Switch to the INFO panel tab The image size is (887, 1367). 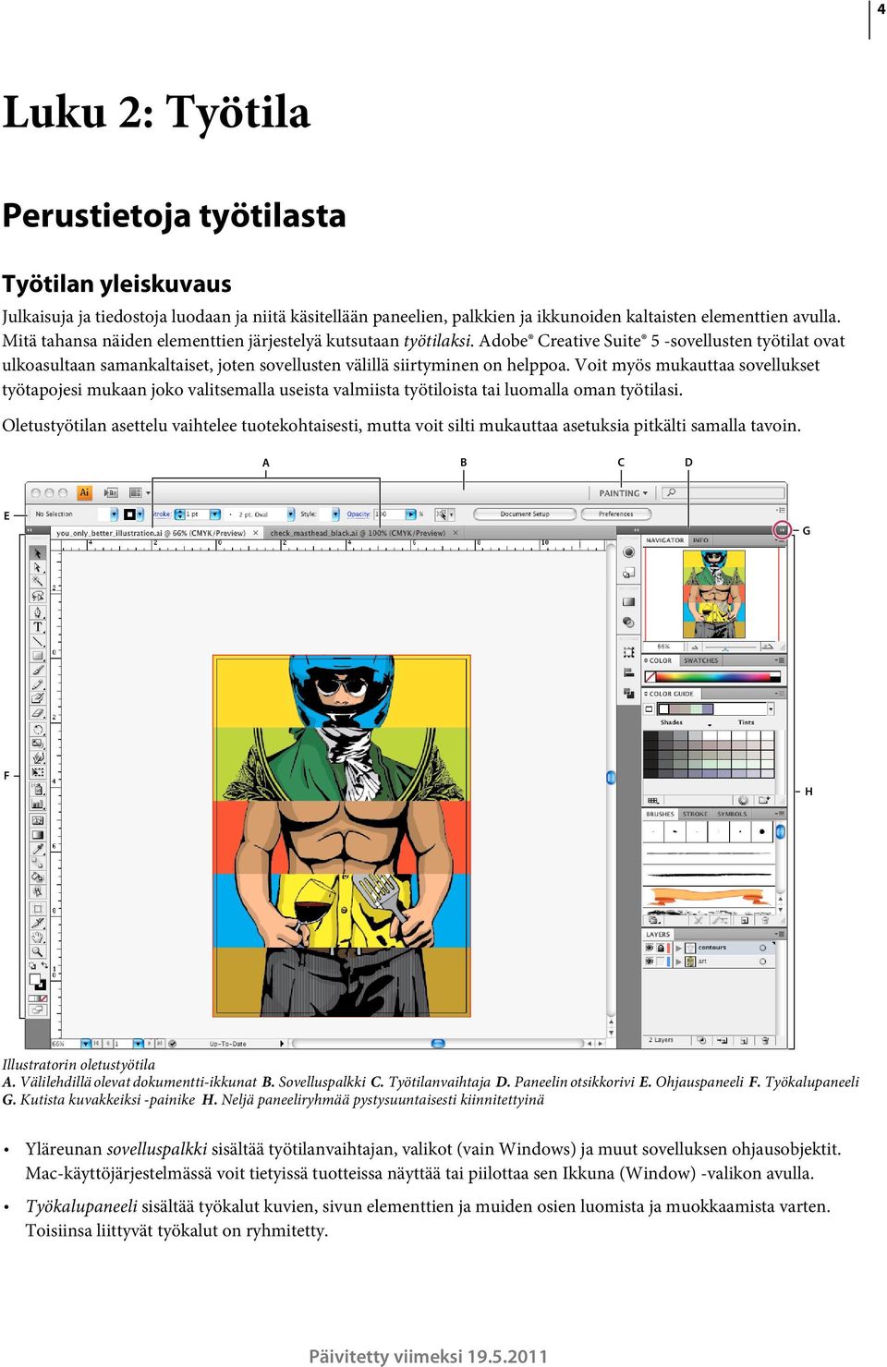coord(700,540)
